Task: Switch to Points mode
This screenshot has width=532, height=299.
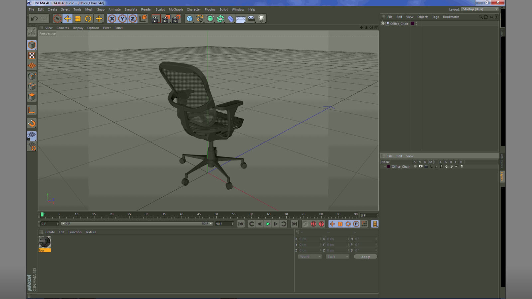Action: [32, 76]
